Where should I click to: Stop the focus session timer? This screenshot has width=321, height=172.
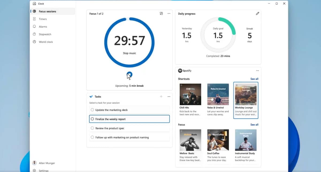(x=129, y=74)
